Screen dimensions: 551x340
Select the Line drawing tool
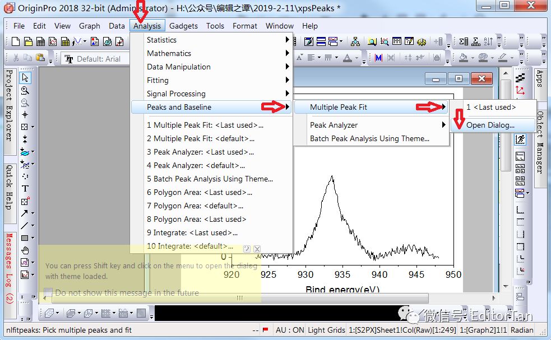(24, 226)
